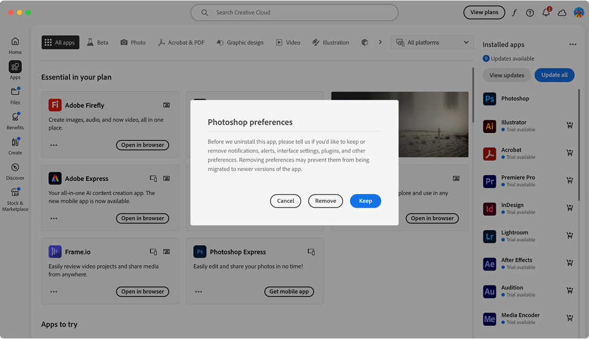Open the help question mark icon

(x=529, y=13)
